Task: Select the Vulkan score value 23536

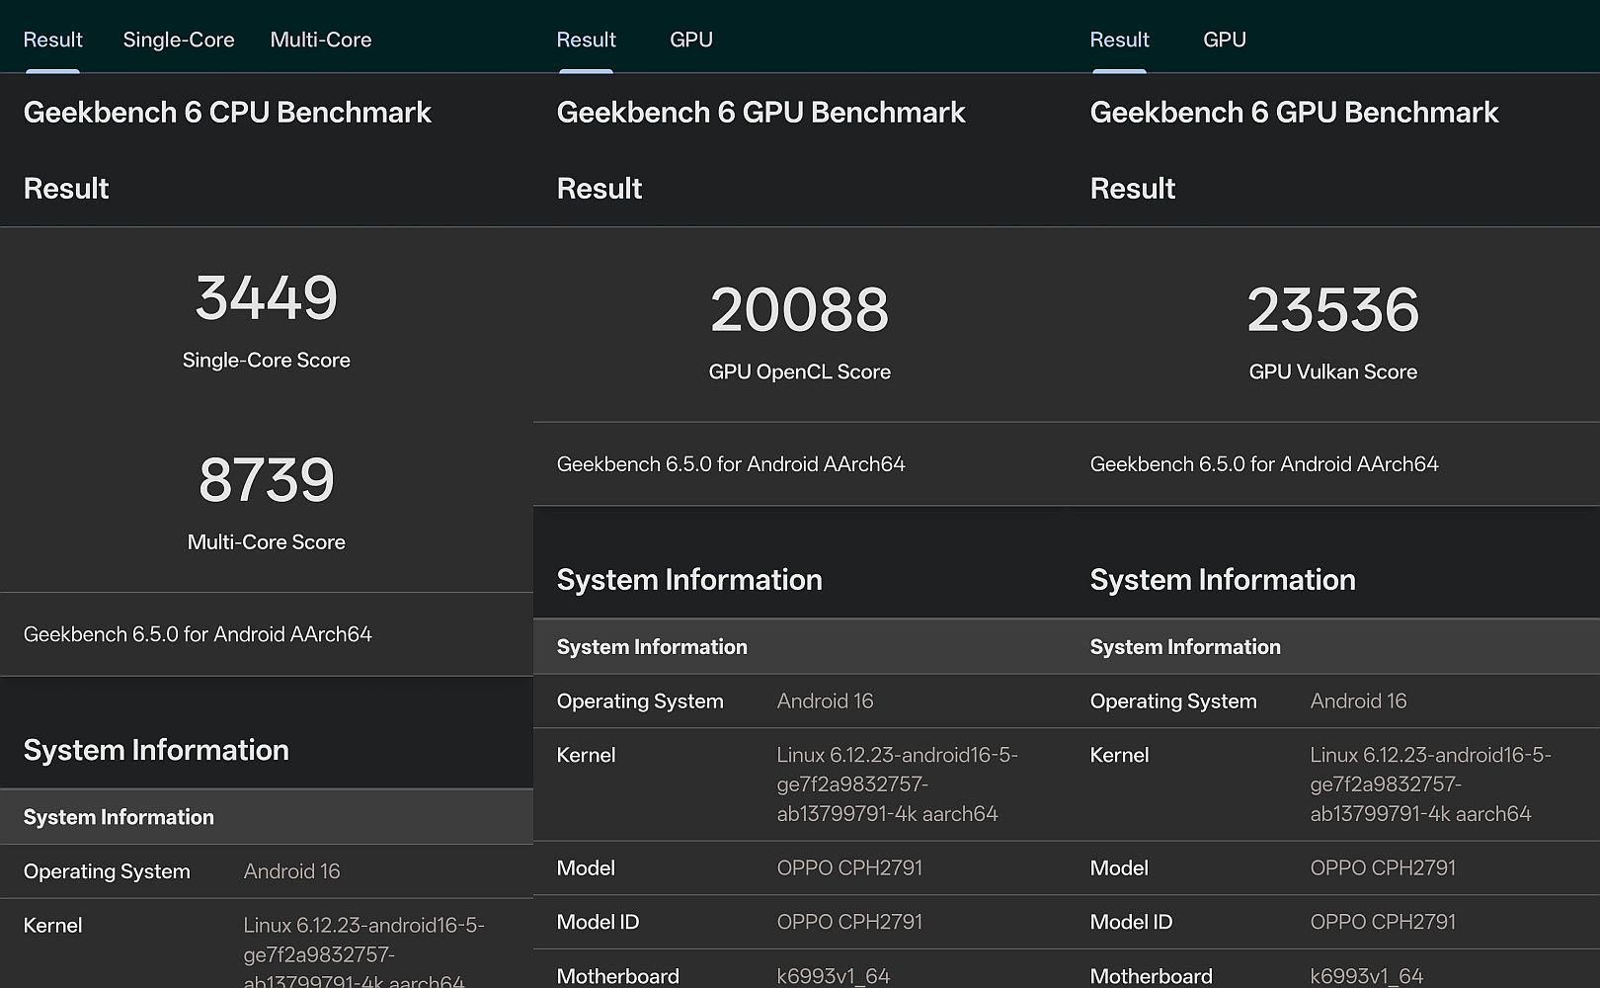Action: (x=1333, y=309)
